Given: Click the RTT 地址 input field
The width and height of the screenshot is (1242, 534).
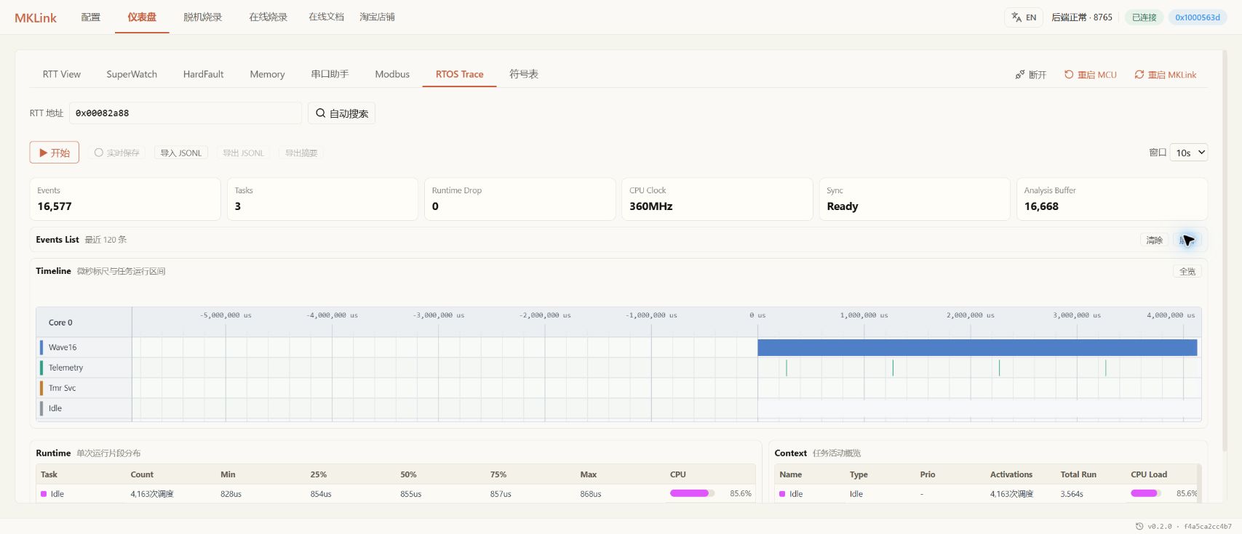Looking at the screenshot, I should 186,113.
